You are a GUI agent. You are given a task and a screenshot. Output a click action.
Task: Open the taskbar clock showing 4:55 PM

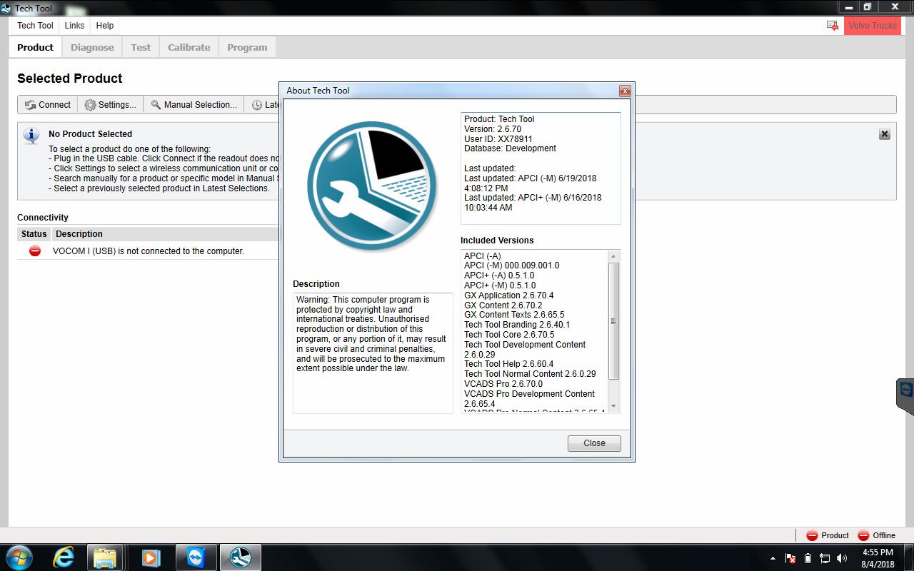point(878,558)
